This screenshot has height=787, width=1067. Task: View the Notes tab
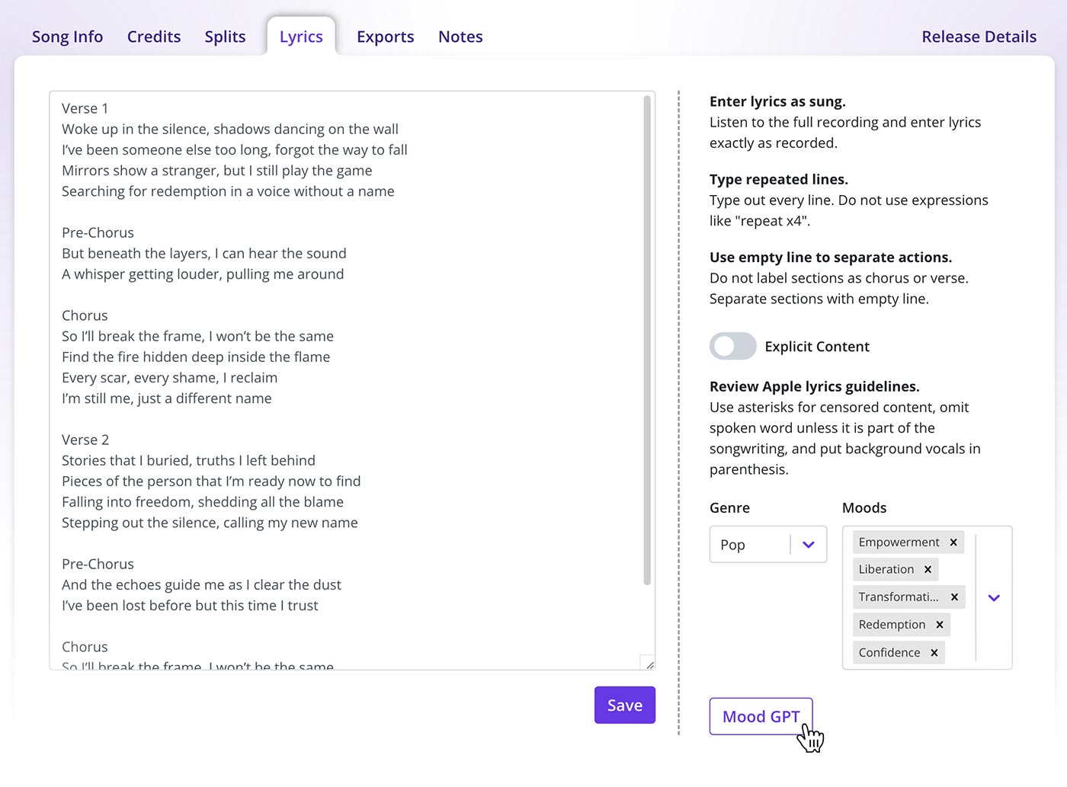(x=460, y=37)
